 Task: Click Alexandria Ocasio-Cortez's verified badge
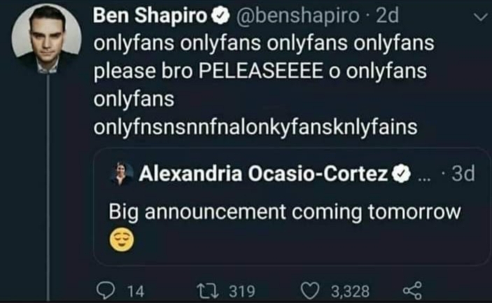coord(401,174)
